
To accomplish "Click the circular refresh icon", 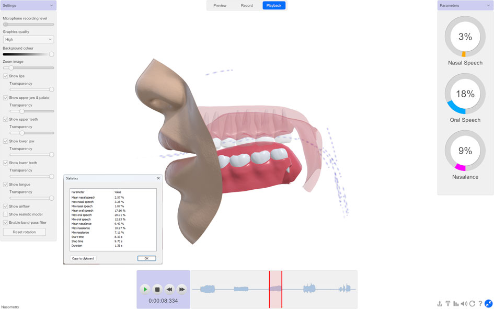I will pyautogui.click(x=472, y=304).
